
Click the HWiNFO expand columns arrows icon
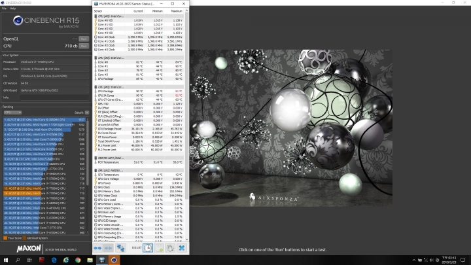[98, 248]
